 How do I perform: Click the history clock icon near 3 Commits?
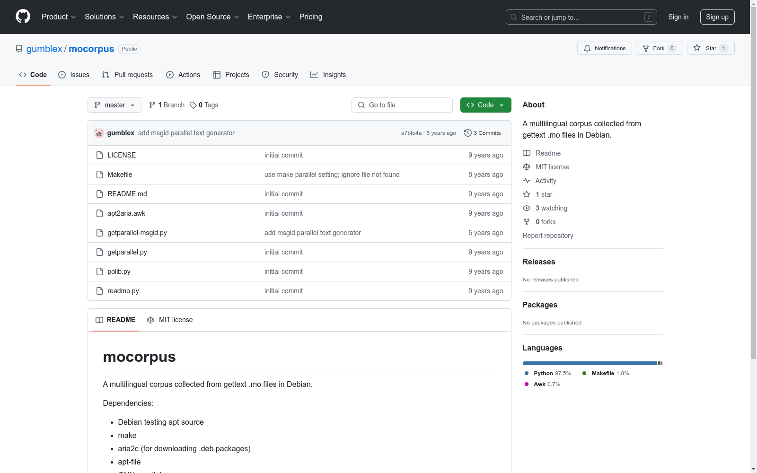(468, 133)
